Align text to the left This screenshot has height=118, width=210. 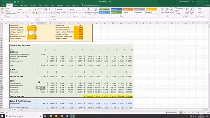click(x=41, y=13)
